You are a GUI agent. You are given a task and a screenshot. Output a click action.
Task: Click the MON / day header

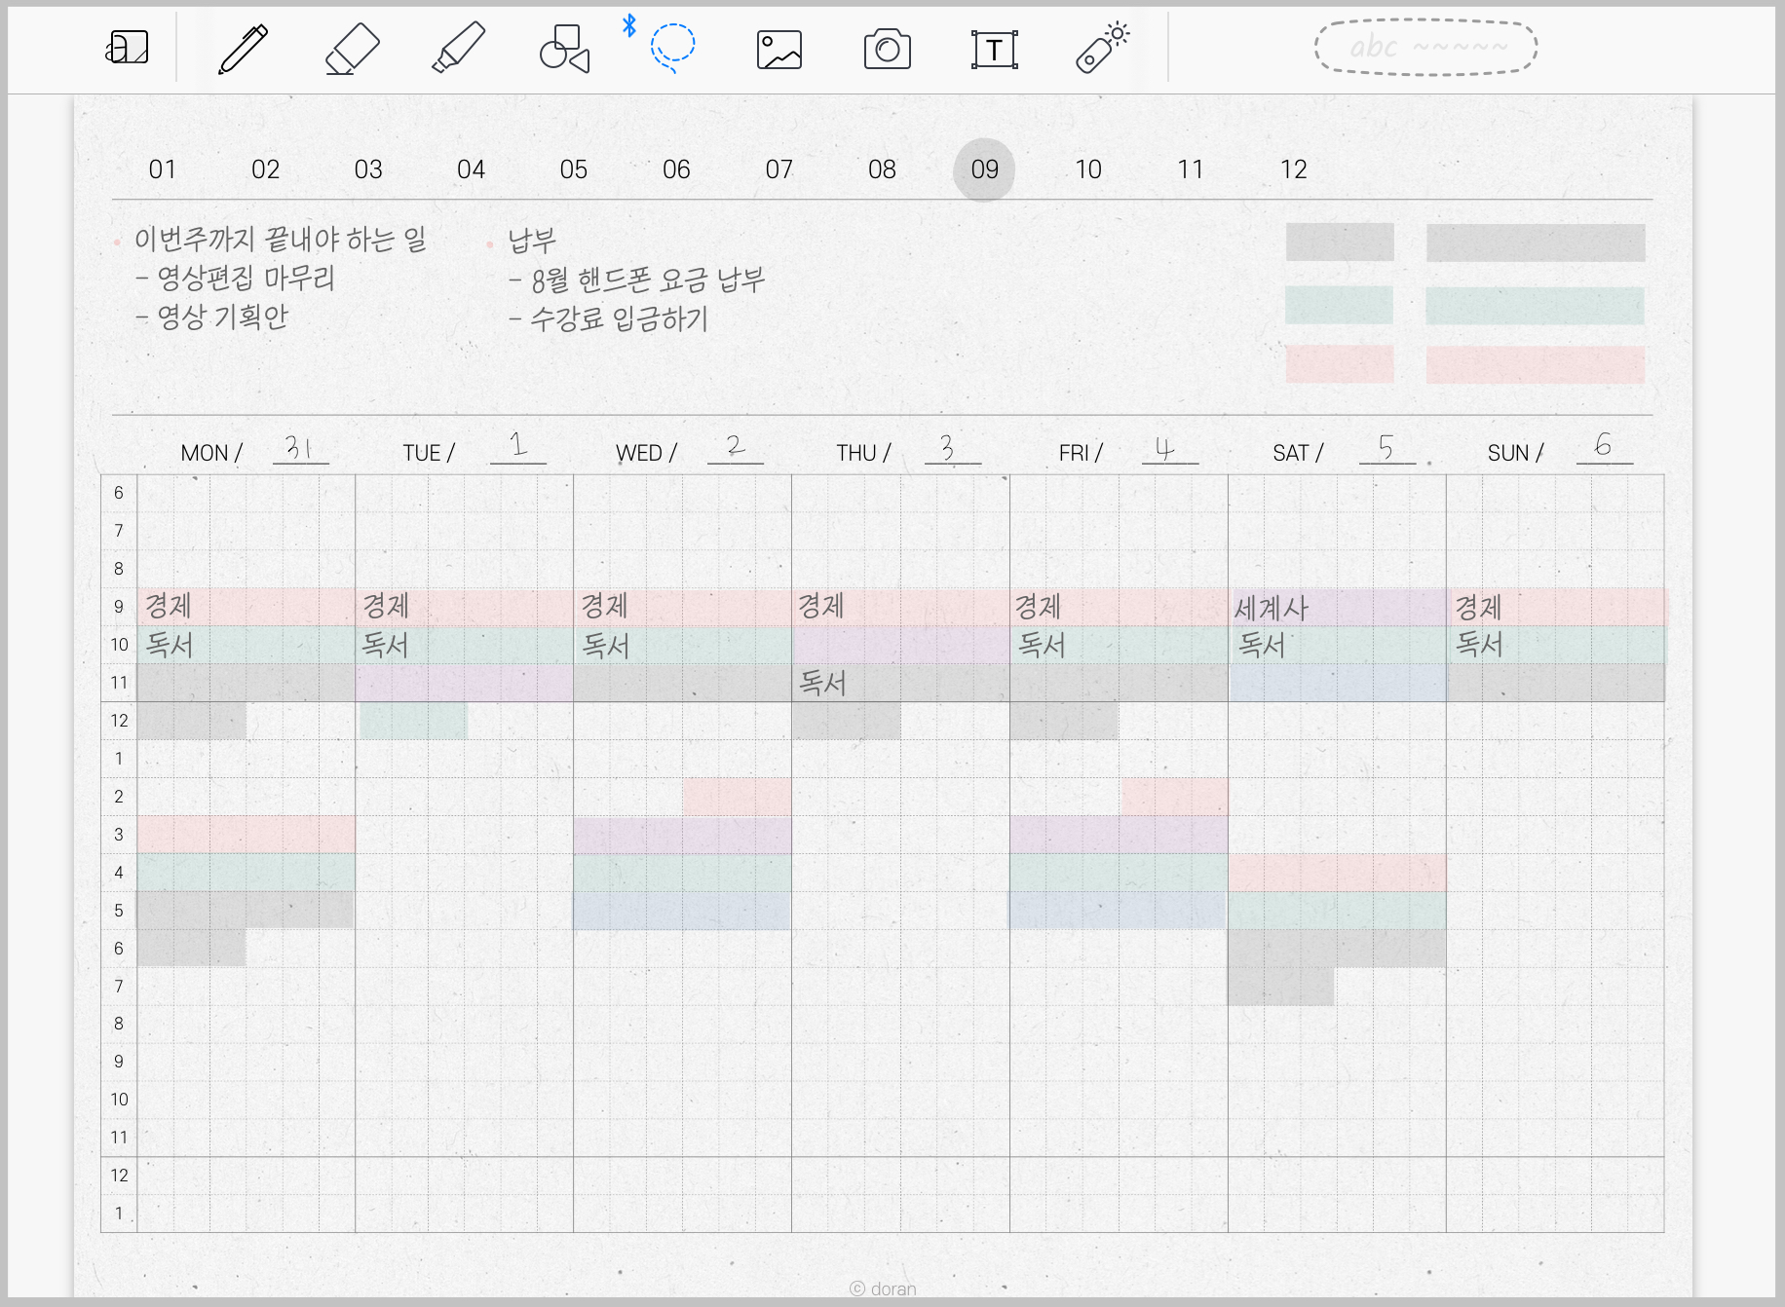coord(211,453)
